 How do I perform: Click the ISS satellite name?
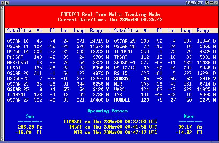pos(118,95)
